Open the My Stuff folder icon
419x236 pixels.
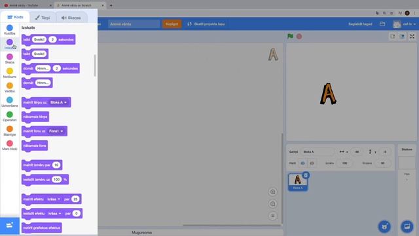[382, 24]
